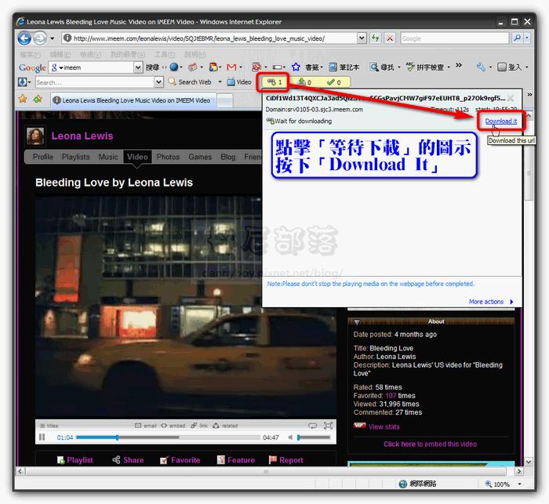Image resolution: width=549 pixels, height=504 pixels.
Task: Switch to the Profile tab
Action: [x=42, y=157]
